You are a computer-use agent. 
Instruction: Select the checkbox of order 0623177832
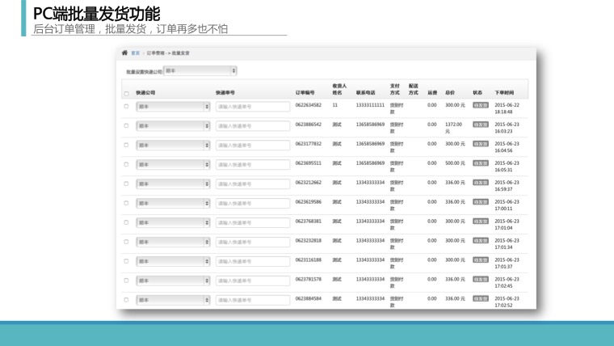pyautogui.click(x=126, y=145)
